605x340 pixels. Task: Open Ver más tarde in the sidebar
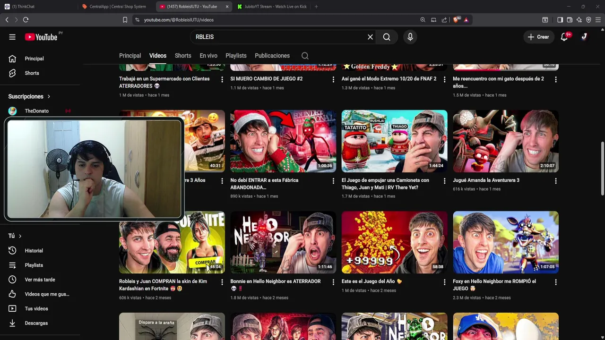[40, 280]
